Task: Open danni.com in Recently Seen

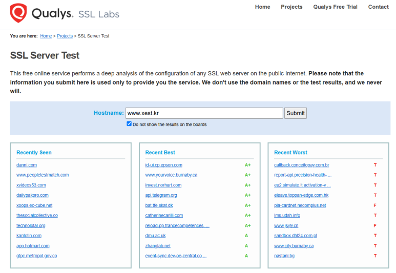Action: point(27,165)
